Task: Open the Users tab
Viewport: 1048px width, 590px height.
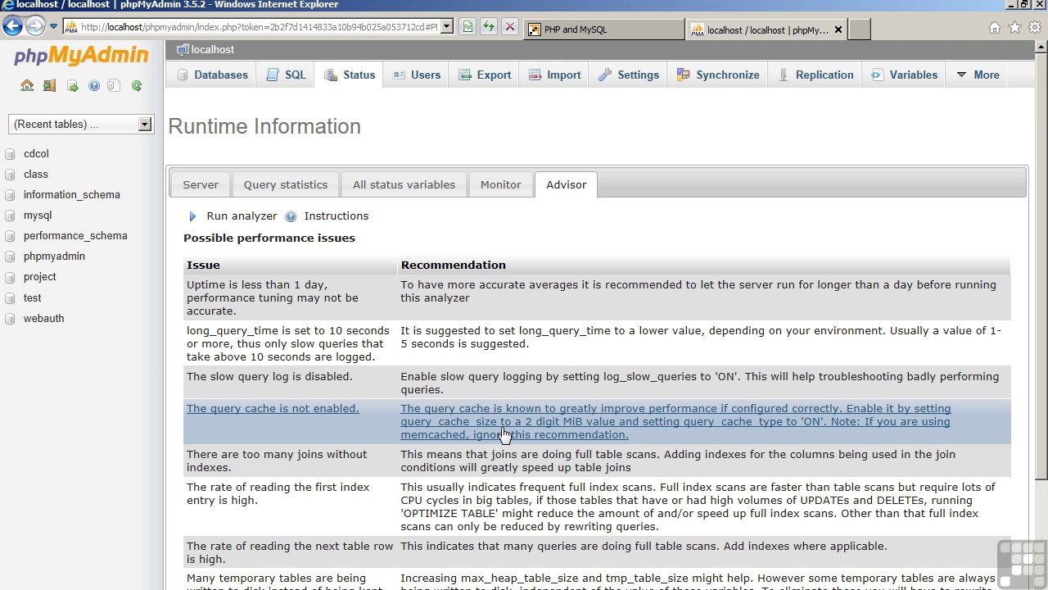Action: pos(416,75)
